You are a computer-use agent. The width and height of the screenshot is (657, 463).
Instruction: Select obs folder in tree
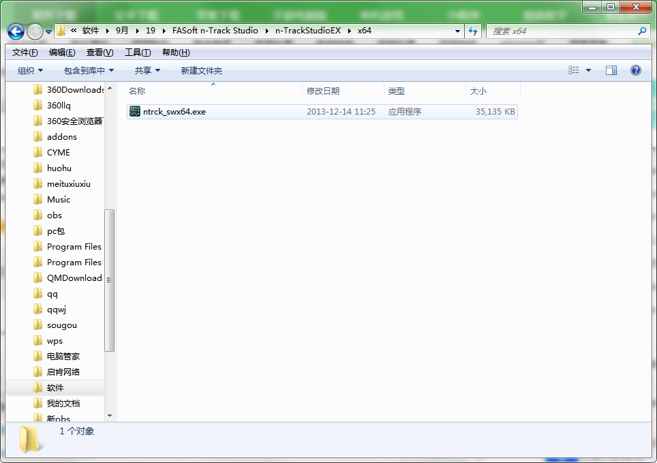[x=47, y=215]
